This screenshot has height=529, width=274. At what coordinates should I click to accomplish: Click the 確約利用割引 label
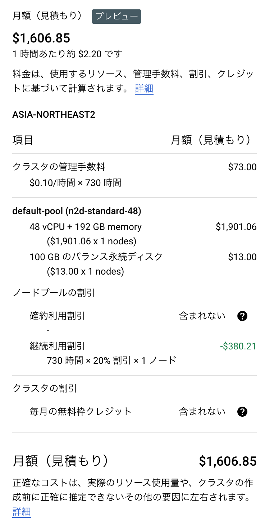[x=58, y=316]
